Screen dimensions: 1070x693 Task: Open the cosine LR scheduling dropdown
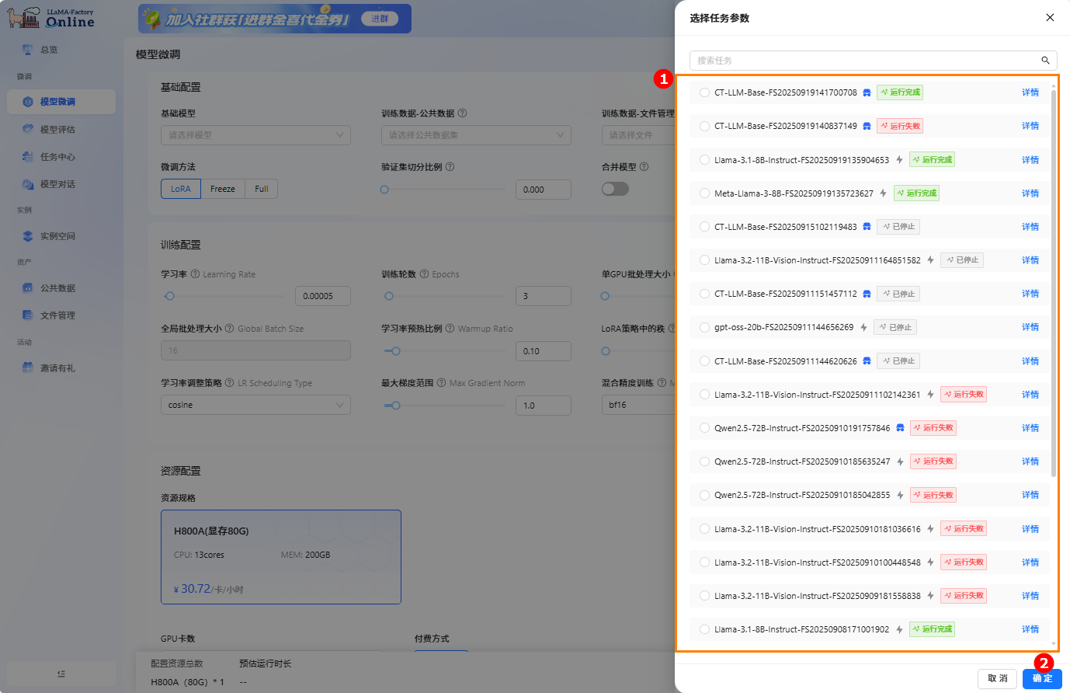[x=255, y=405]
